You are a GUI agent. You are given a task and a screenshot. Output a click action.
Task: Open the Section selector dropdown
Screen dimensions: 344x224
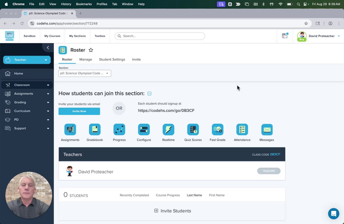click(x=85, y=73)
